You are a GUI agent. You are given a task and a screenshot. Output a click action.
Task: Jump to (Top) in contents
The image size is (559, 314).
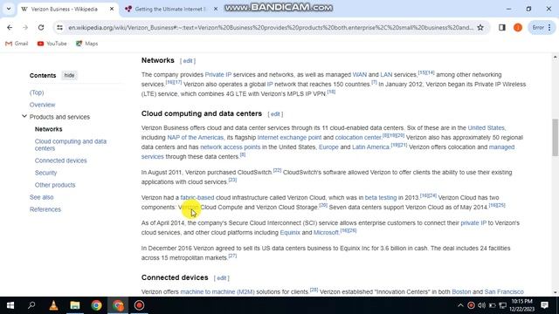click(x=37, y=92)
